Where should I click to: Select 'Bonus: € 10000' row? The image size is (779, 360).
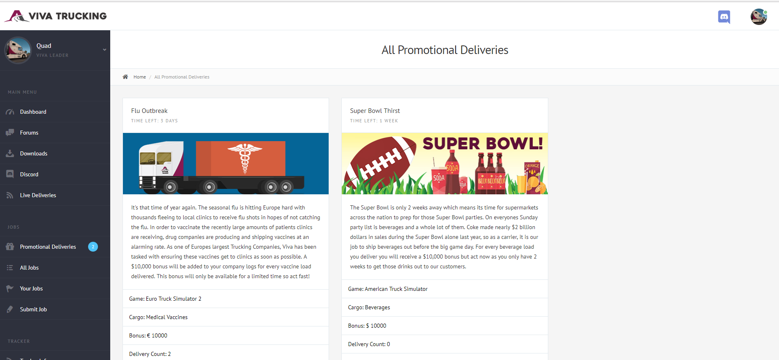pyautogui.click(x=226, y=335)
